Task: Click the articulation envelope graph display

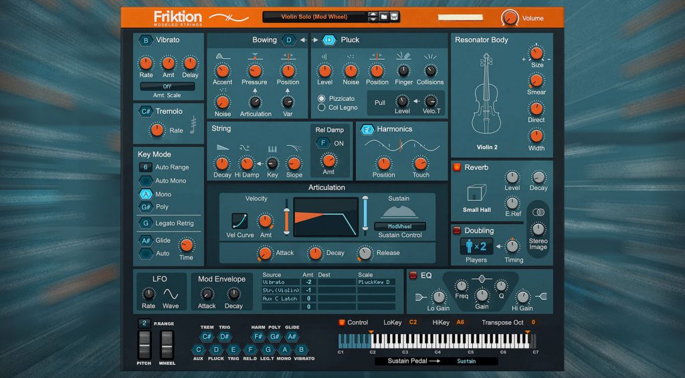Action: coord(326,217)
